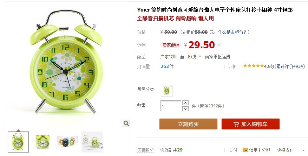
Task: Decrease quantity with the down arrow
Action: point(185,109)
